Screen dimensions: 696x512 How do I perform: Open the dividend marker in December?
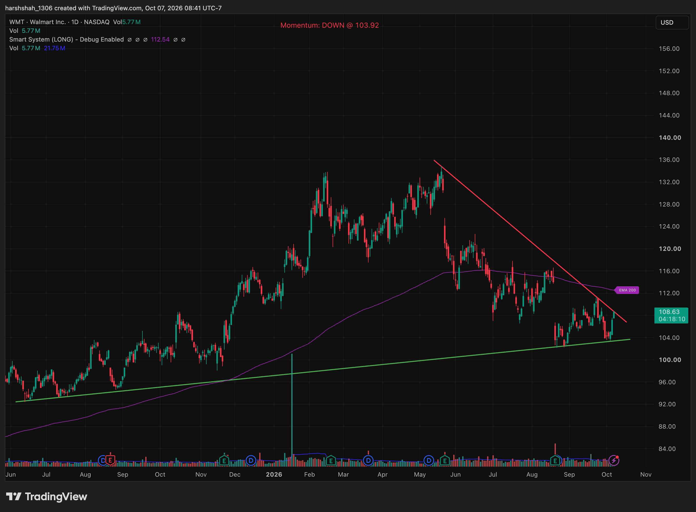[251, 460]
